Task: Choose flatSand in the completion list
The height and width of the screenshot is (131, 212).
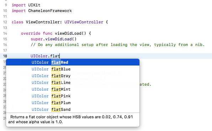Action: point(73,109)
